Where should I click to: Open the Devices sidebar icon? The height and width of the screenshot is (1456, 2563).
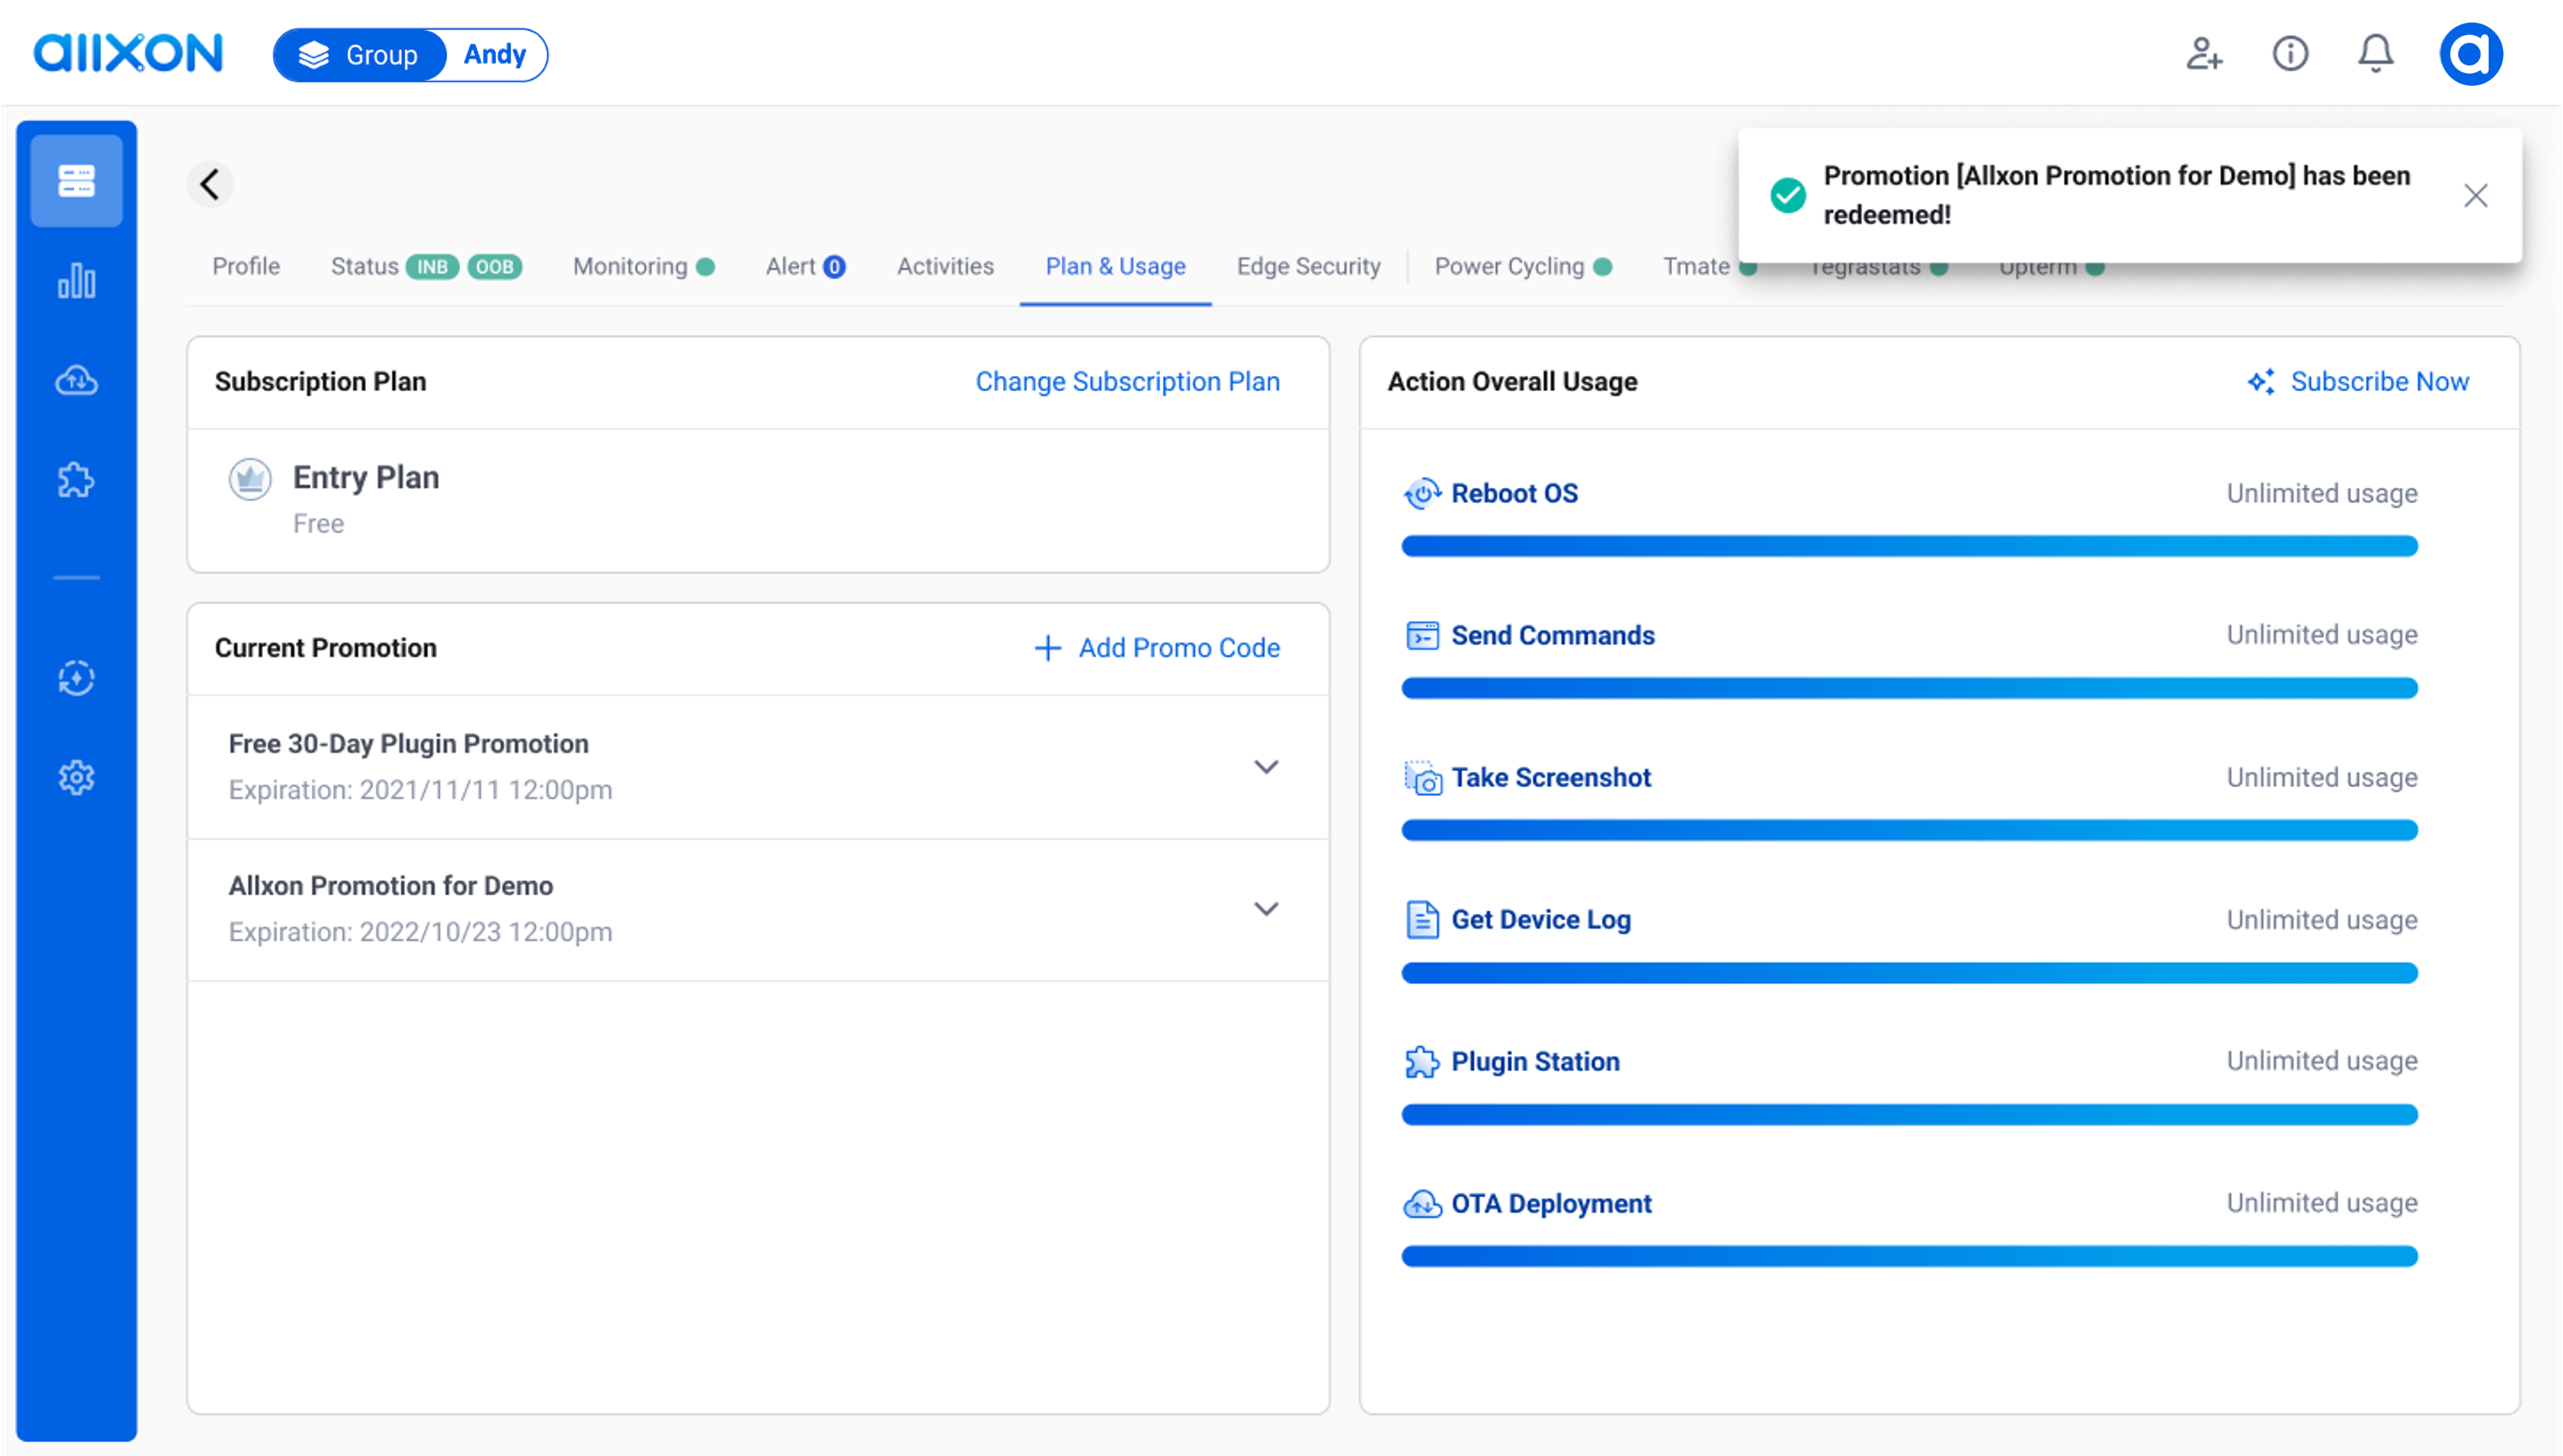(76, 181)
